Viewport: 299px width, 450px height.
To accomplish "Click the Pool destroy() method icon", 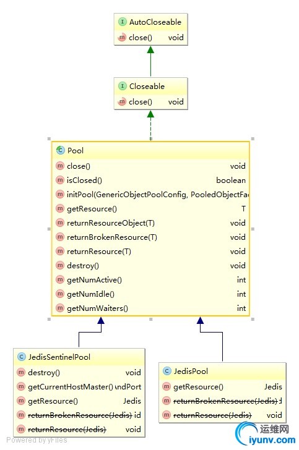I will [x=60, y=265].
